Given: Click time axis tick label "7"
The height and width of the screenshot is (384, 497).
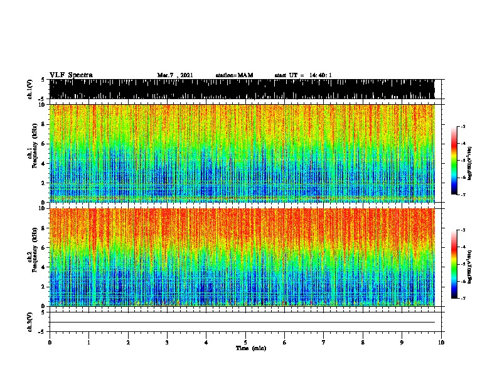Looking at the screenshot, I should (324, 342).
